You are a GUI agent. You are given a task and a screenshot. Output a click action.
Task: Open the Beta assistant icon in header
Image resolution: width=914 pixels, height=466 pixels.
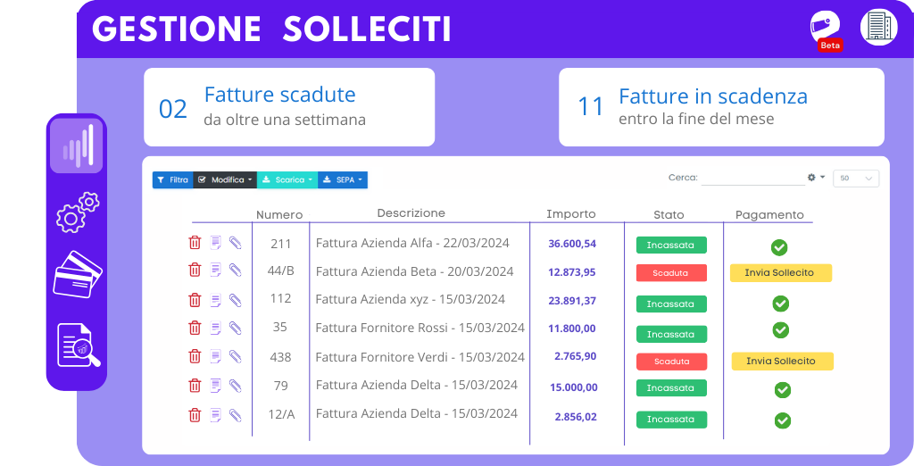(x=826, y=29)
